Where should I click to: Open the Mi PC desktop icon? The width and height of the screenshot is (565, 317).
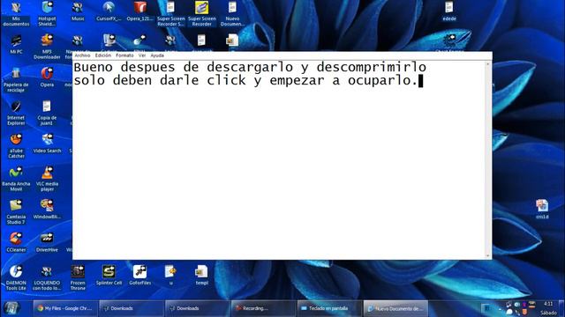point(16,45)
